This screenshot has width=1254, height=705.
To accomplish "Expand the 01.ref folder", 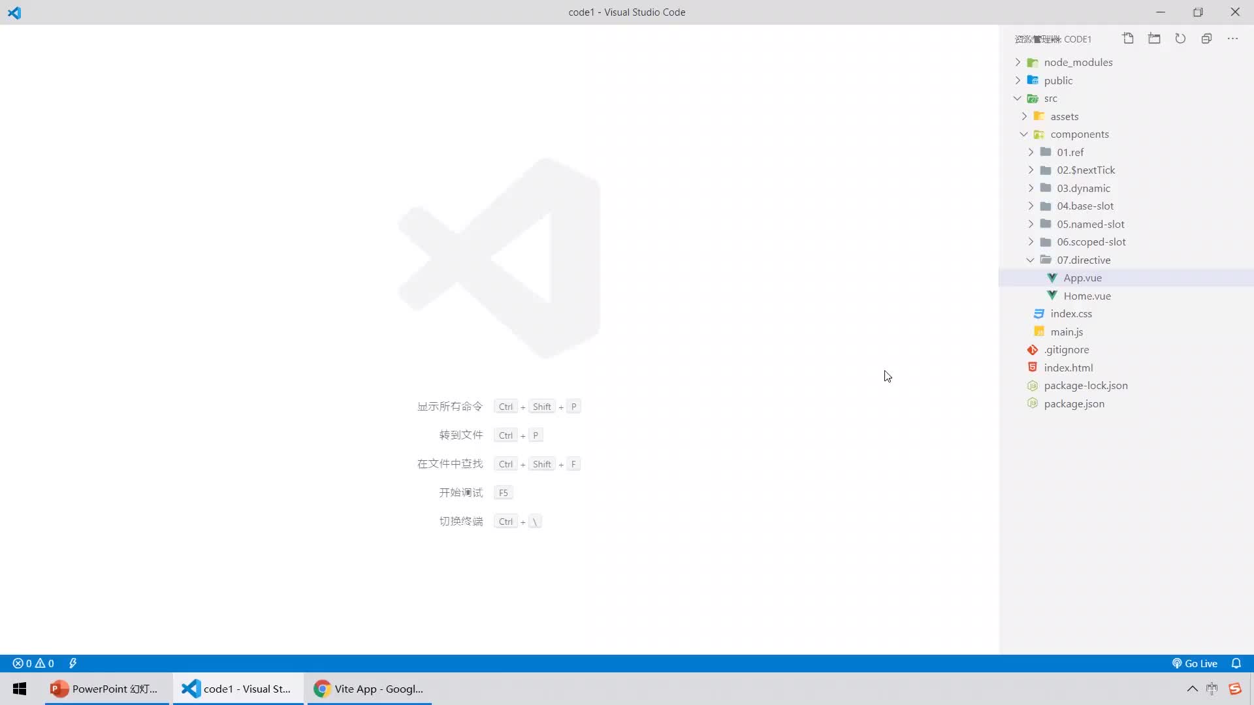I will click(x=1126, y=152).
